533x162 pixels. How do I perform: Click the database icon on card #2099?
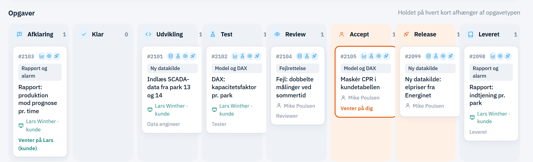(428, 56)
